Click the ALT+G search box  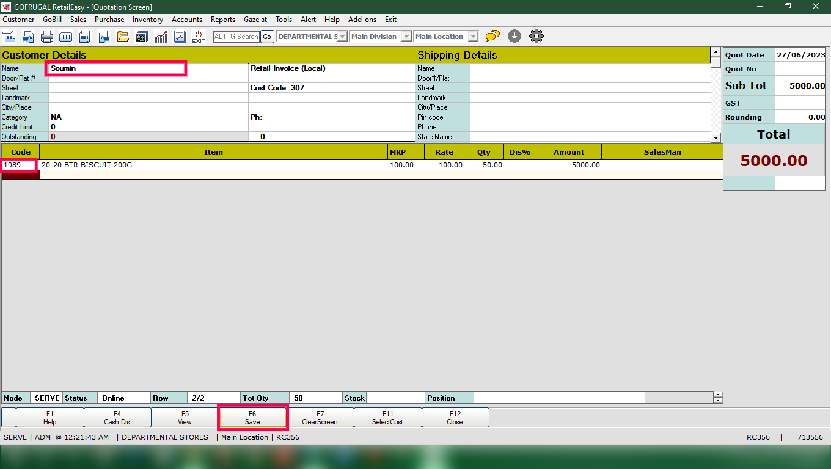236,37
